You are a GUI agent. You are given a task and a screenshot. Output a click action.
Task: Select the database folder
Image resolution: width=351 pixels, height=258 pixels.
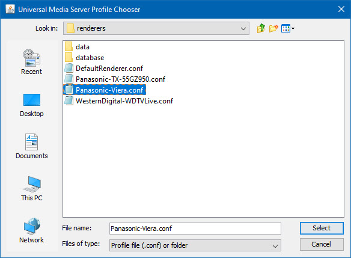point(84,58)
